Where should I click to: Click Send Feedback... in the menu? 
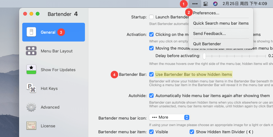[209, 33]
